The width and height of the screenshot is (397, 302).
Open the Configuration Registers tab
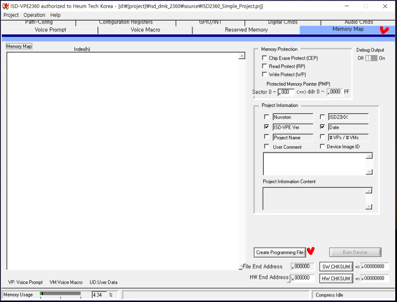(x=126, y=23)
